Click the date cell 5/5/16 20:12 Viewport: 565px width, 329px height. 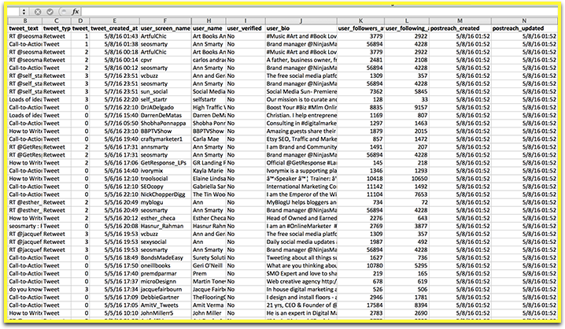tap(115, 218)
